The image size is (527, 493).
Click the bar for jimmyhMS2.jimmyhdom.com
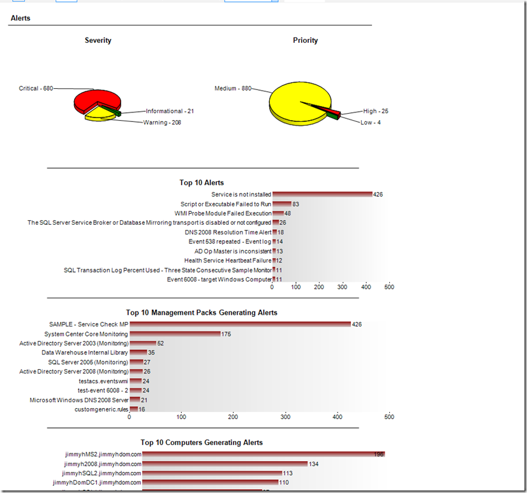coord(263,454)
